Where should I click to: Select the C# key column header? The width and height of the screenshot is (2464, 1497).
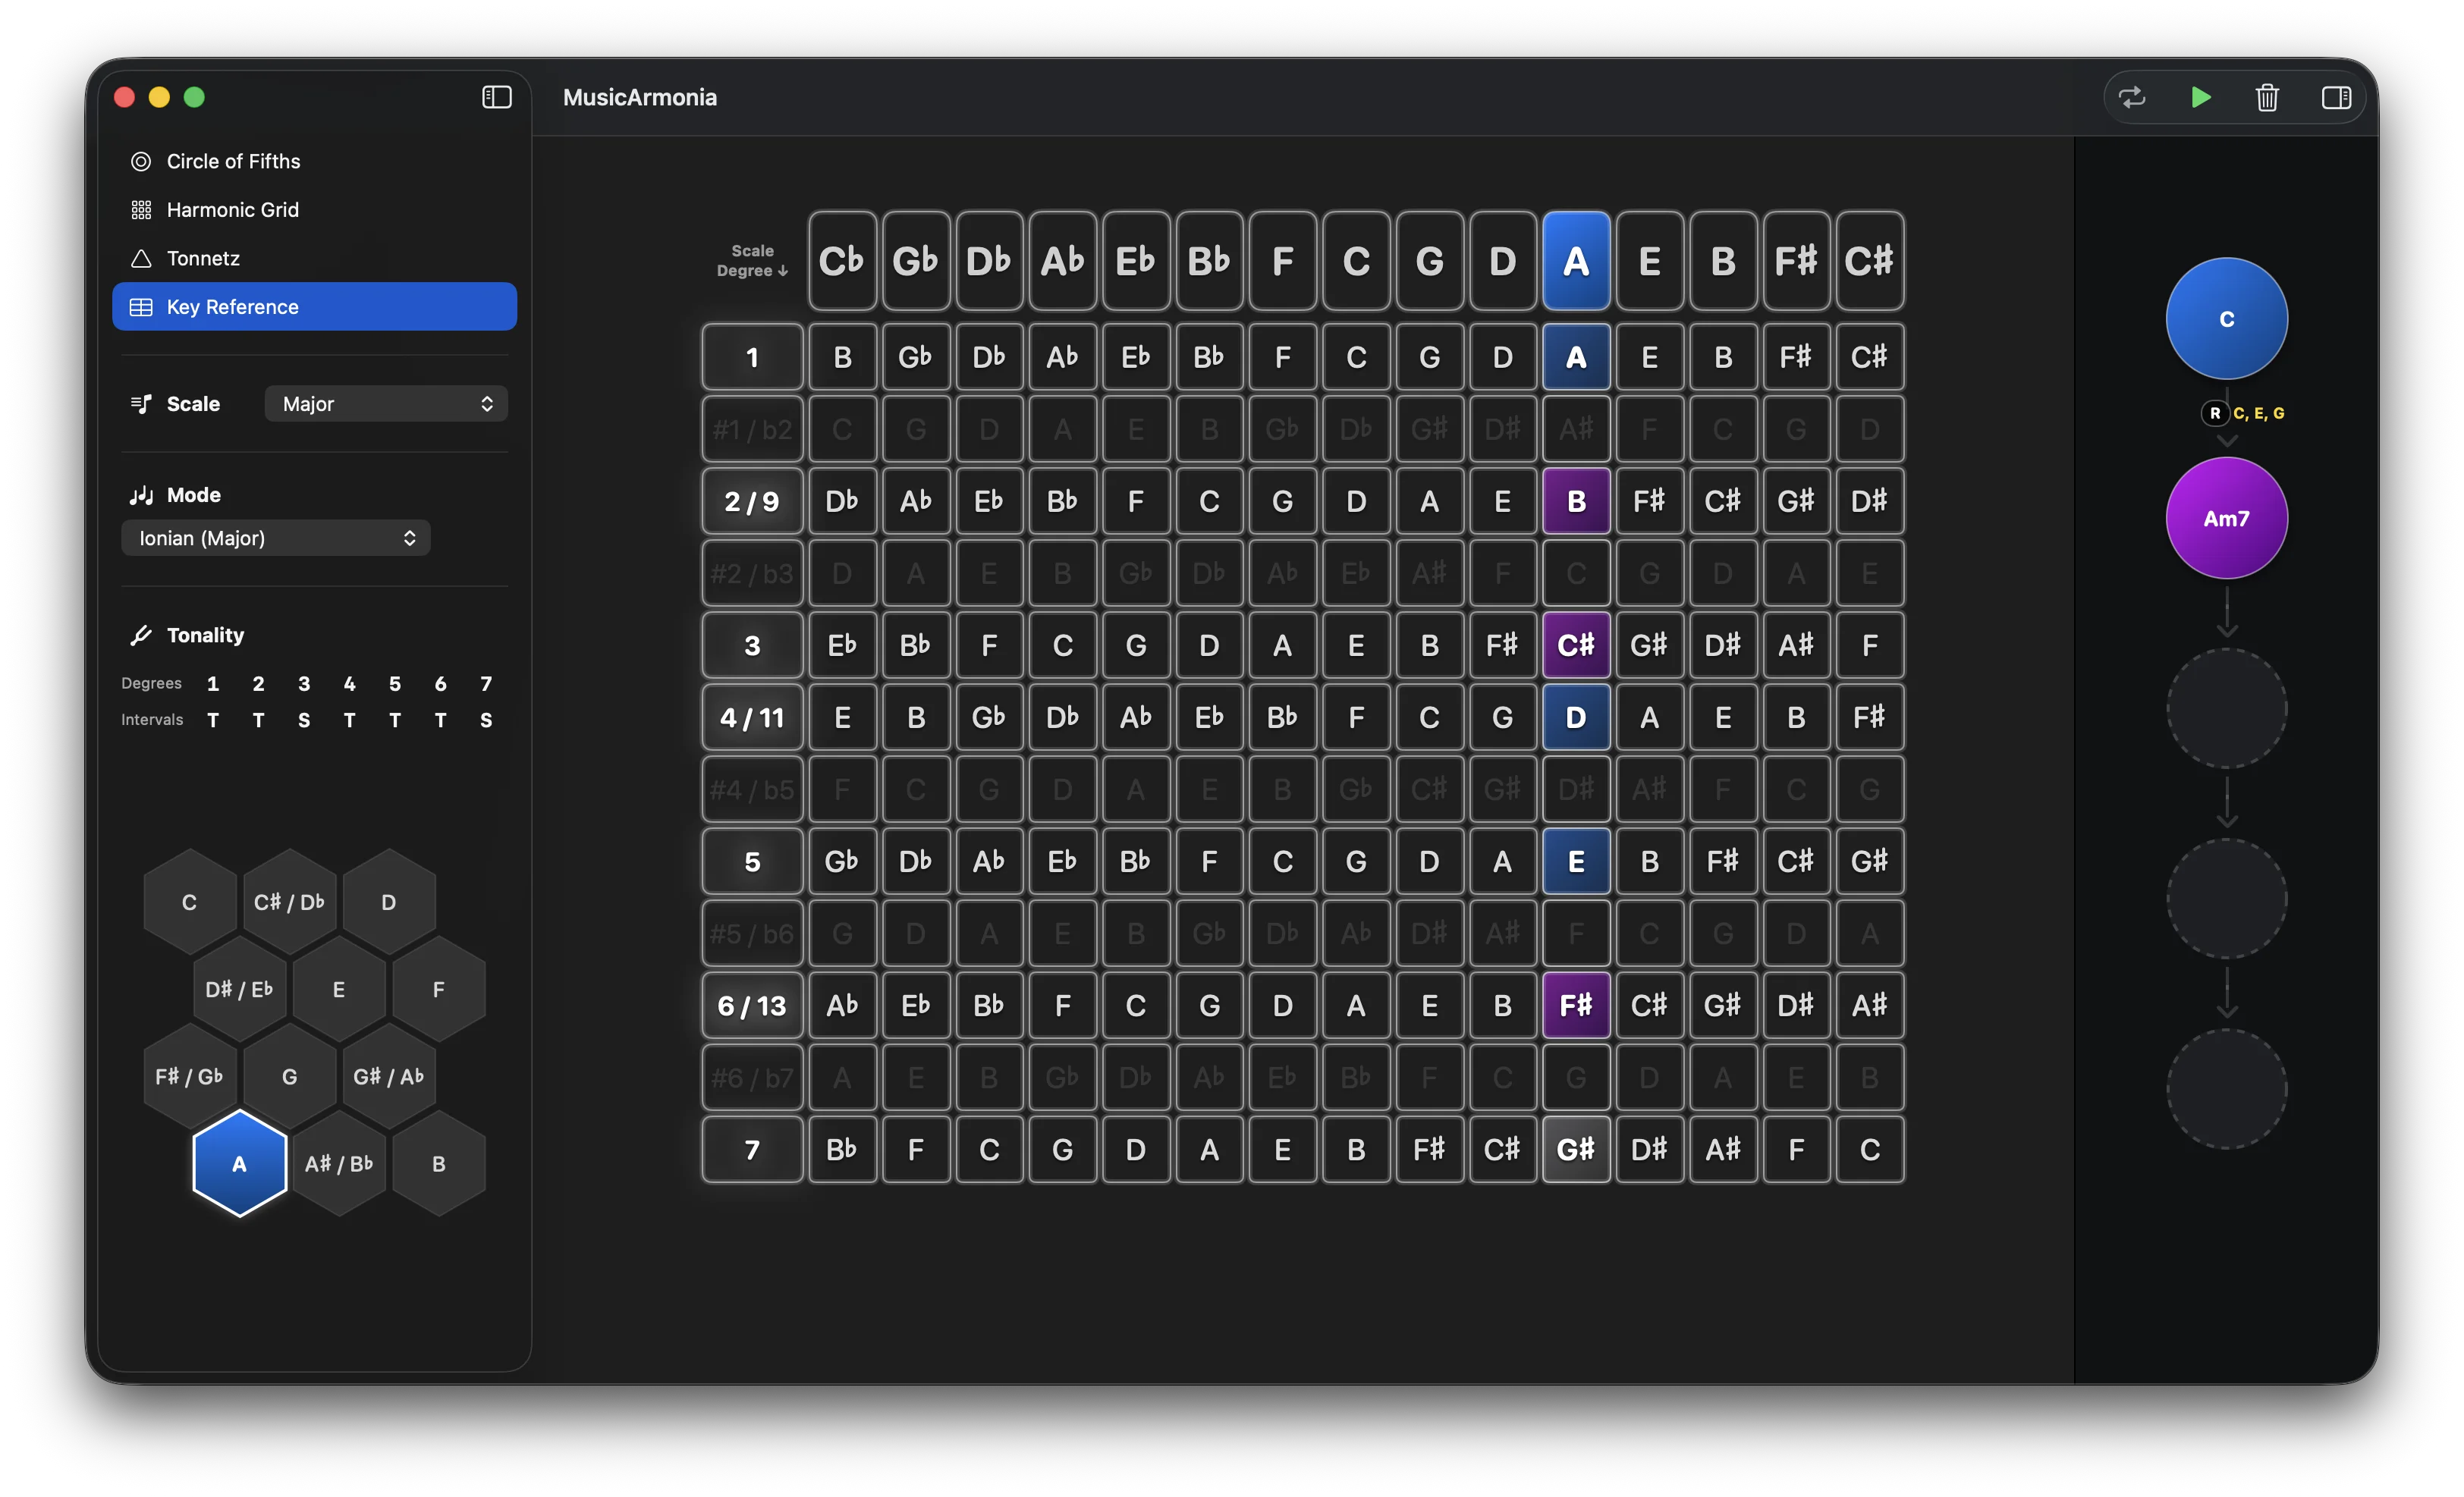1870,261
